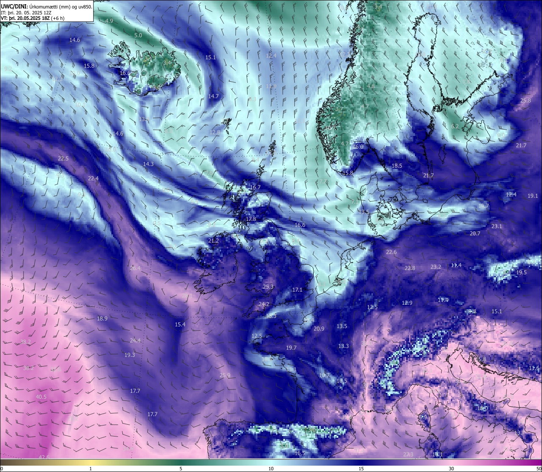Click the legend scale label 1

91,469
